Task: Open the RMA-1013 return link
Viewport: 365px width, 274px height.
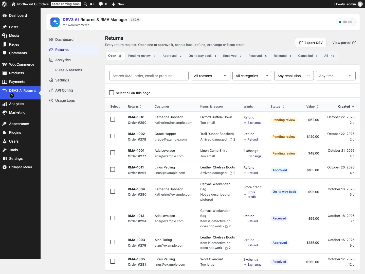Action: pos(136,216)
